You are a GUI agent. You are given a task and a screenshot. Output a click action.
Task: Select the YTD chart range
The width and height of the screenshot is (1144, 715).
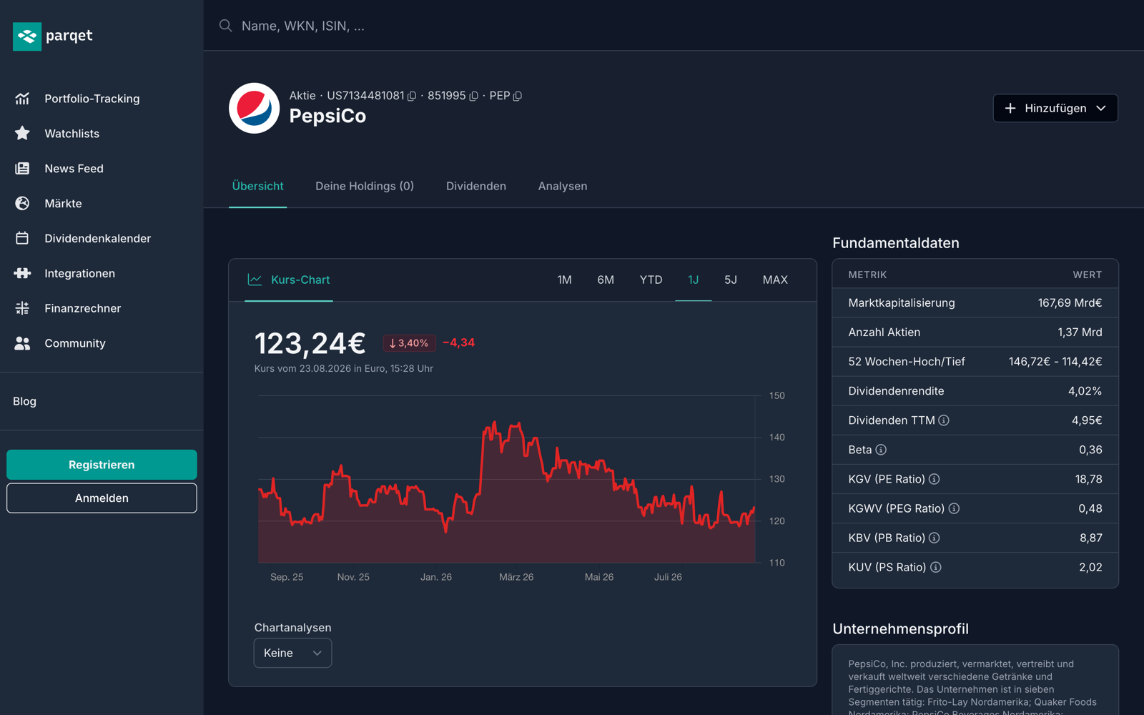(651, 280)
